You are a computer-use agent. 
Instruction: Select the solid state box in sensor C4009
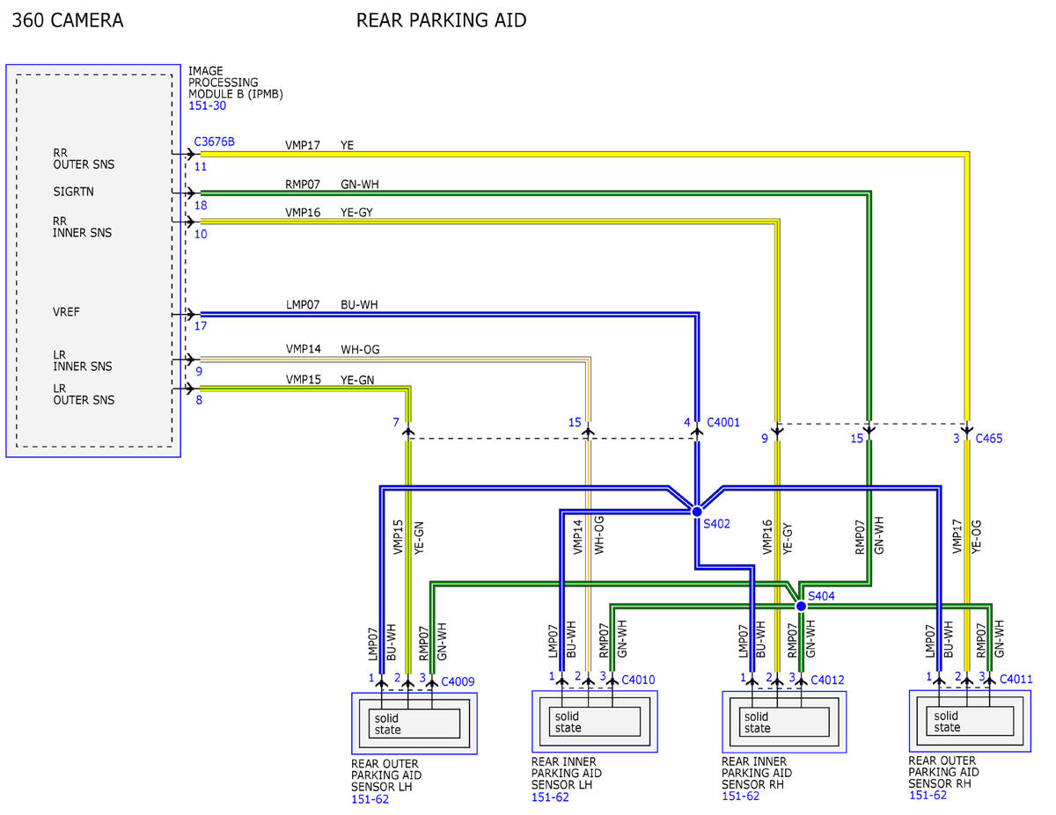pyautogui.click(x=414, y=724)
